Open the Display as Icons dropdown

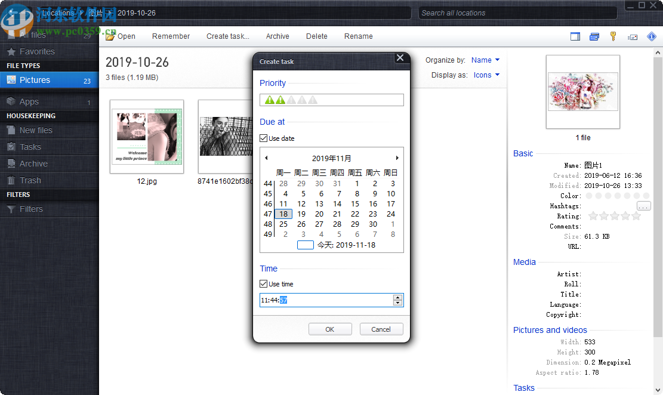pyautogui.click(x=486, y=75)
